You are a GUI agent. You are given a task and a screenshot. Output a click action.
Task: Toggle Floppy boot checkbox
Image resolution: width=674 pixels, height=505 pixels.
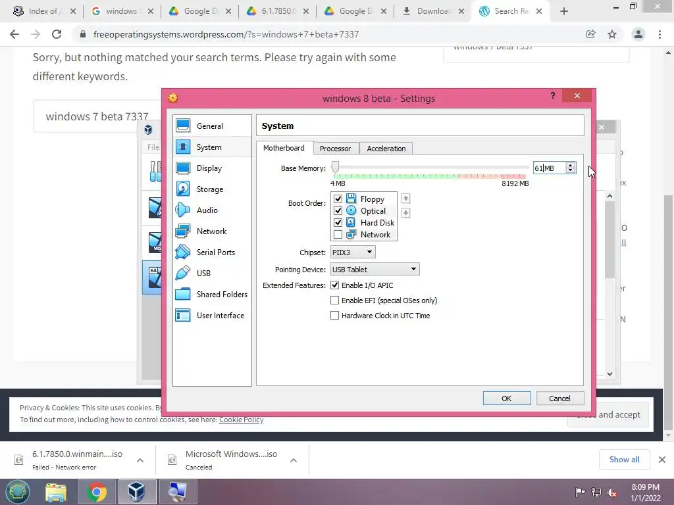click(338, 199)
